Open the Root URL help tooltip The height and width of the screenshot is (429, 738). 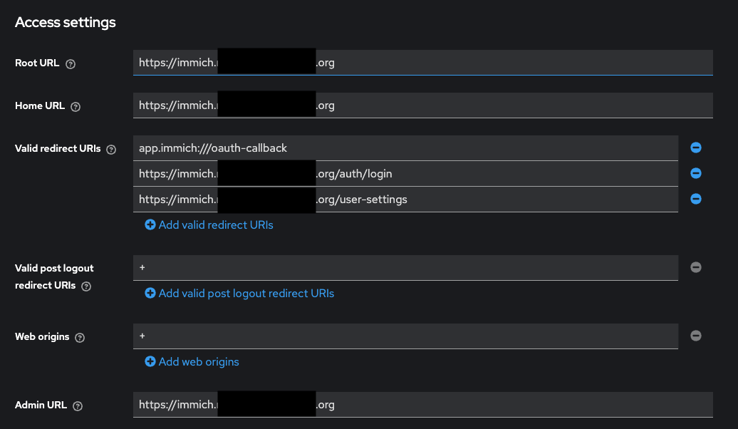[x=70, y=63]
